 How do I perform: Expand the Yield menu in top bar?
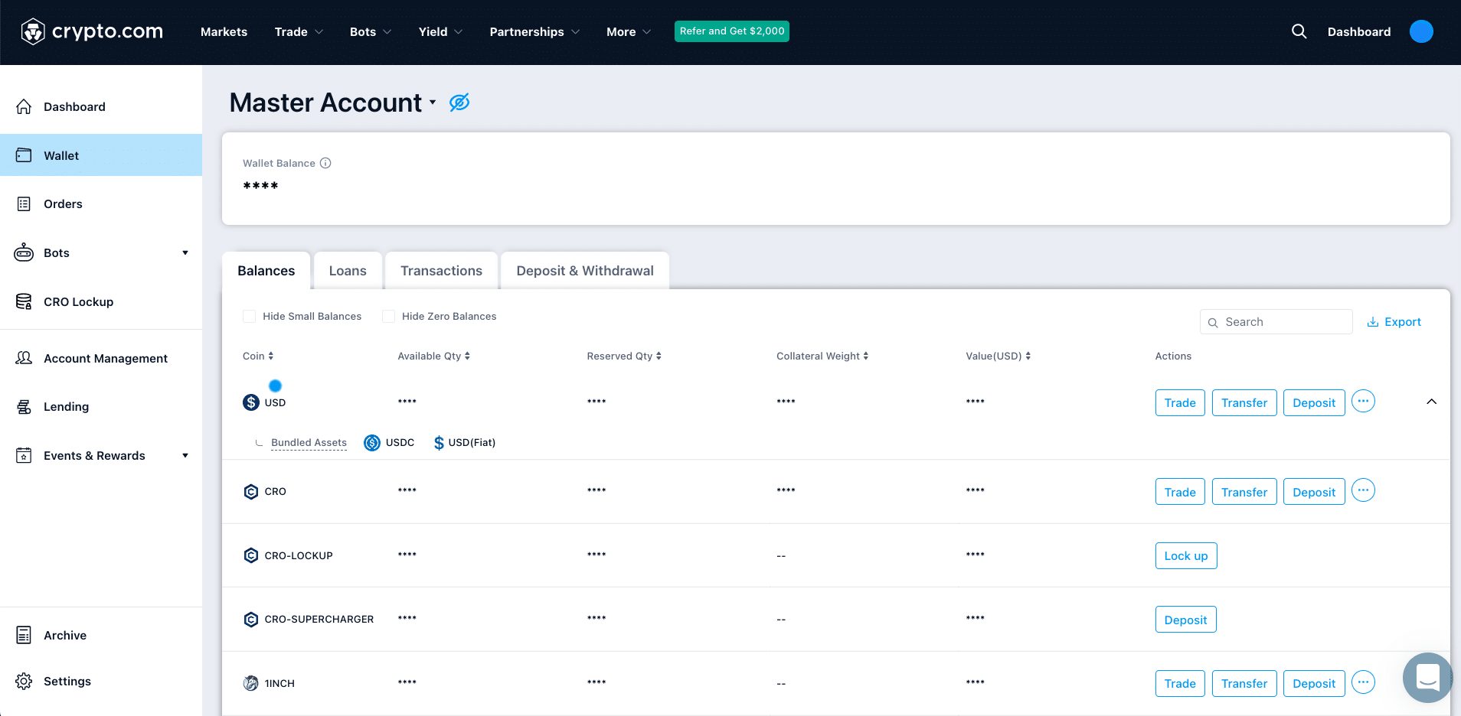(x=440, y=31)
